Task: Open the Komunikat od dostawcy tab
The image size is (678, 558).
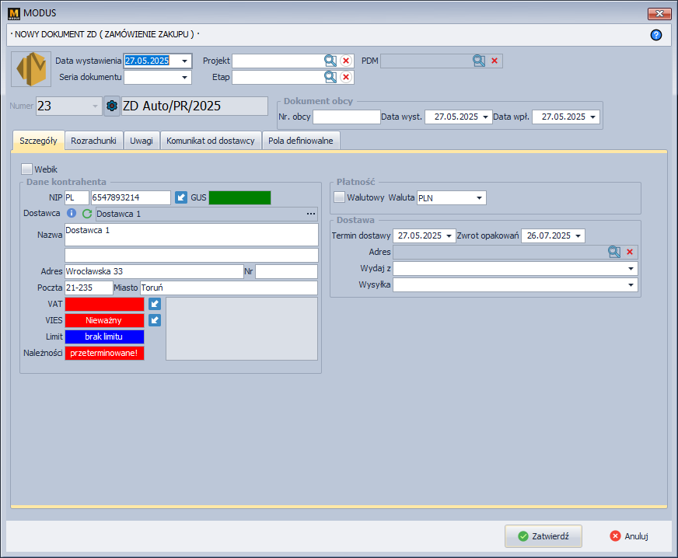Action: 210,141
